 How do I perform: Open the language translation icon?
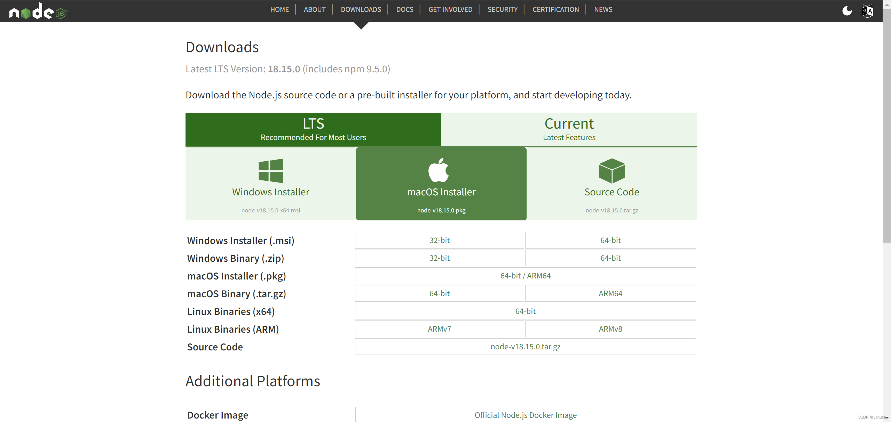867,11
